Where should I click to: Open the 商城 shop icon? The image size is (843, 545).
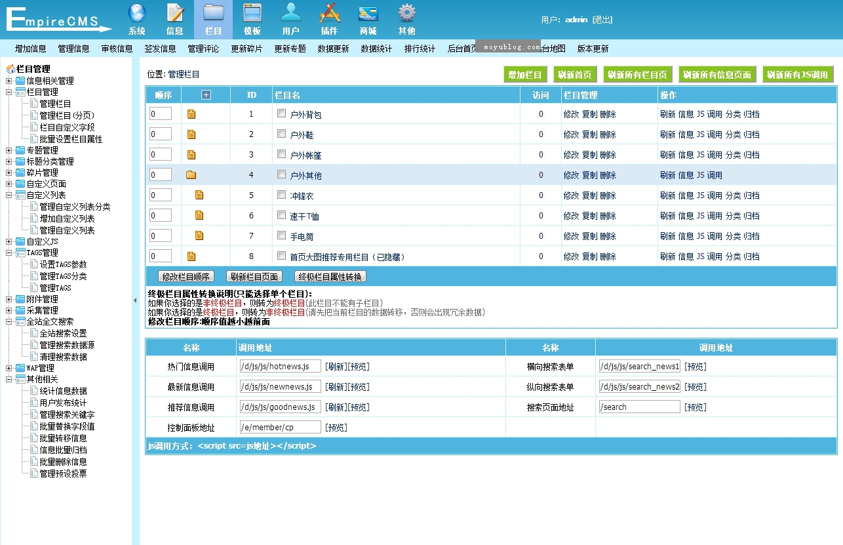click(x=368, y=13)
